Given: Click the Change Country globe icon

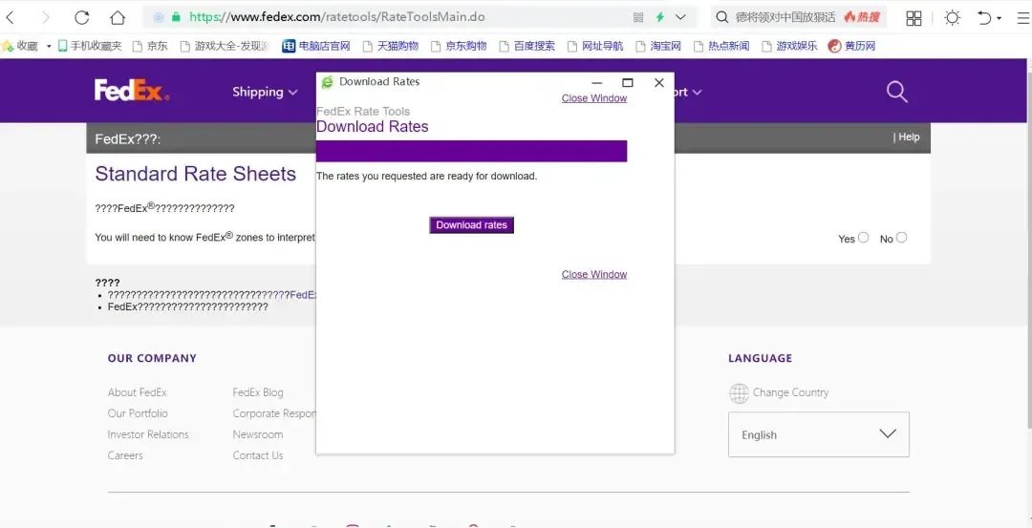Looking at the screenshot, I should click(x=739, y=393).
